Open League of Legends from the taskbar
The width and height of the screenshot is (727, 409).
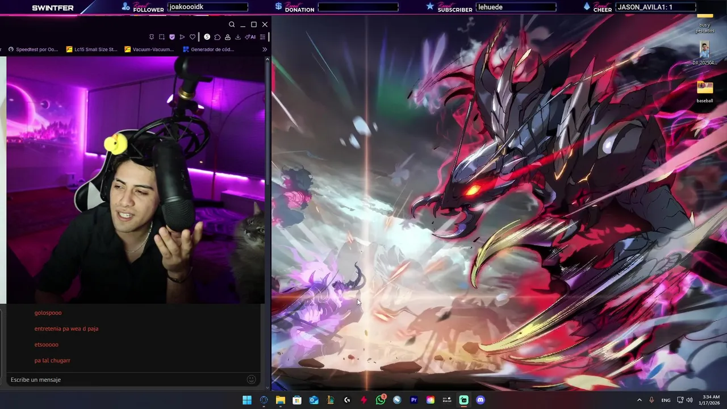click(x=330, y=400)
